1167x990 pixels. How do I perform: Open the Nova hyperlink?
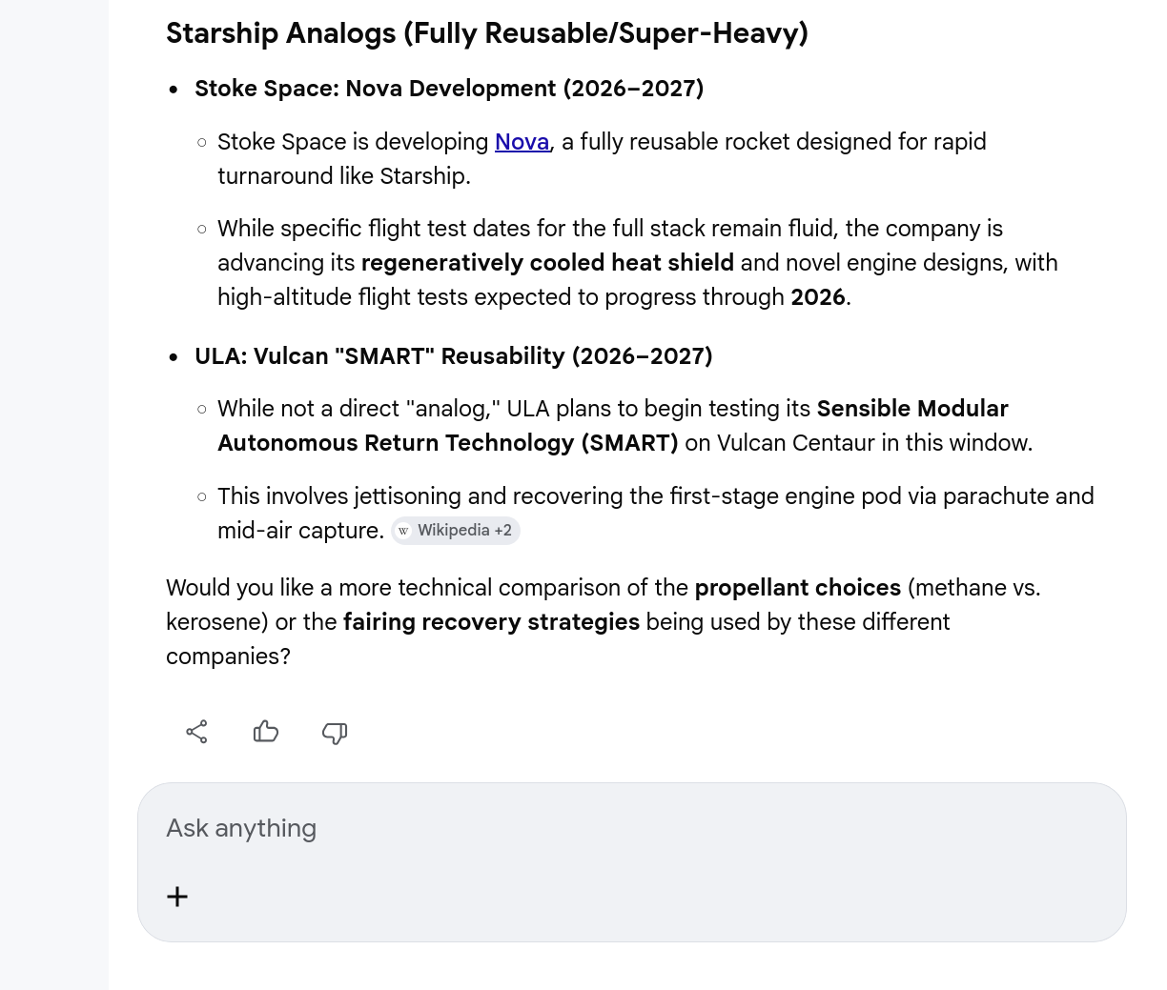522,142
